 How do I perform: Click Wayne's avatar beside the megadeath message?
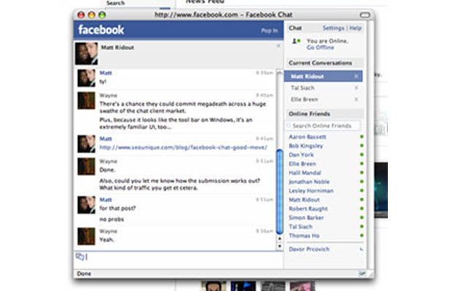pos(86,100)
